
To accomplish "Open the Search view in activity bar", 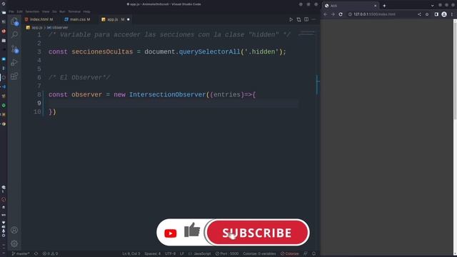I will pyautogui.click(x=14, y=35).
